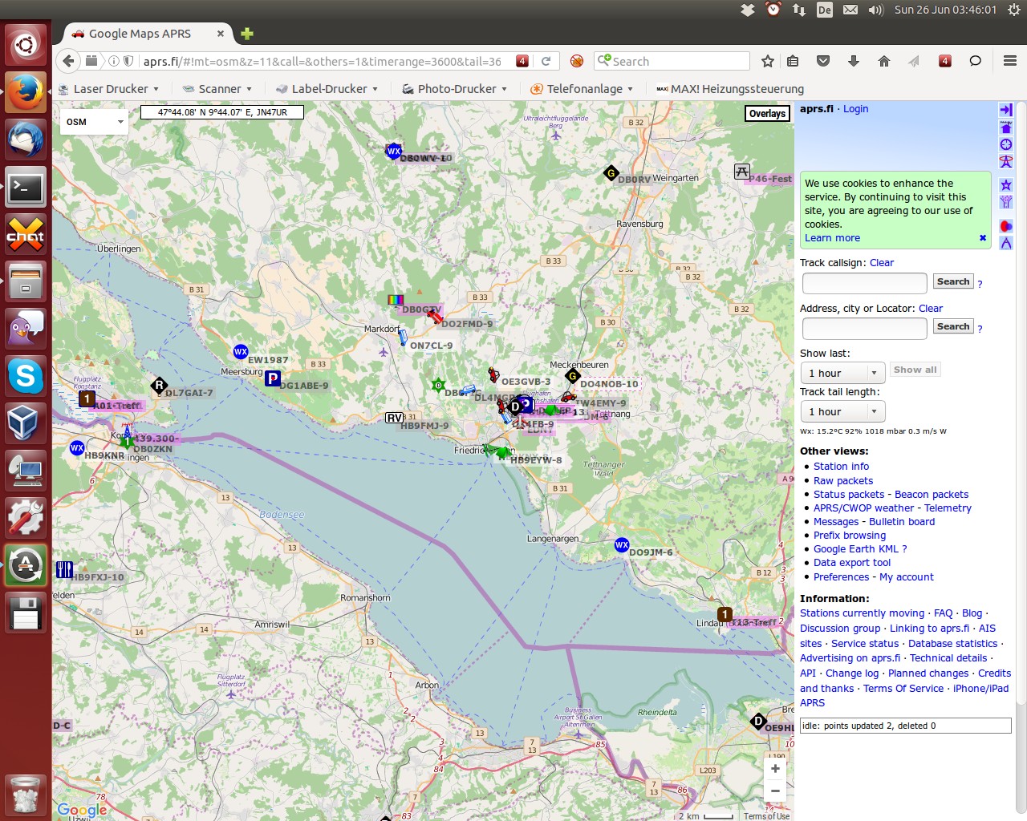Screen dimensions: 1027x821
Task: Click the Login link
Action: [855, 109]
